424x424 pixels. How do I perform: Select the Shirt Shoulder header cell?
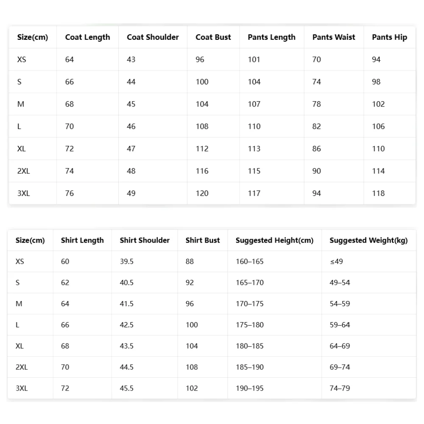(x=145, y=240)
